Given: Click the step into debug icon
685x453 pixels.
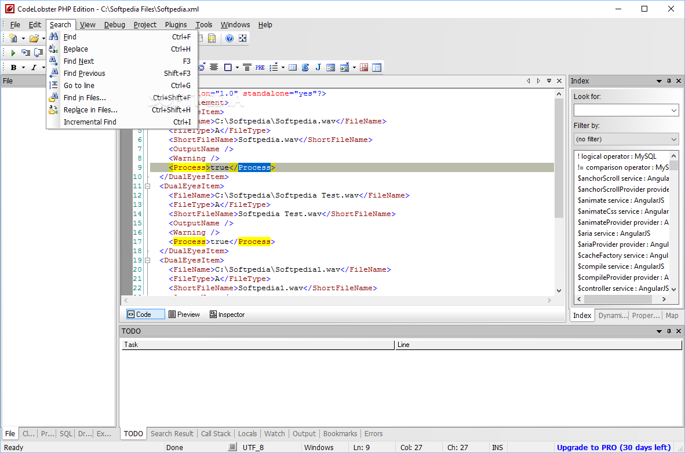Looking at the screenshot, I should coord(25,53).
